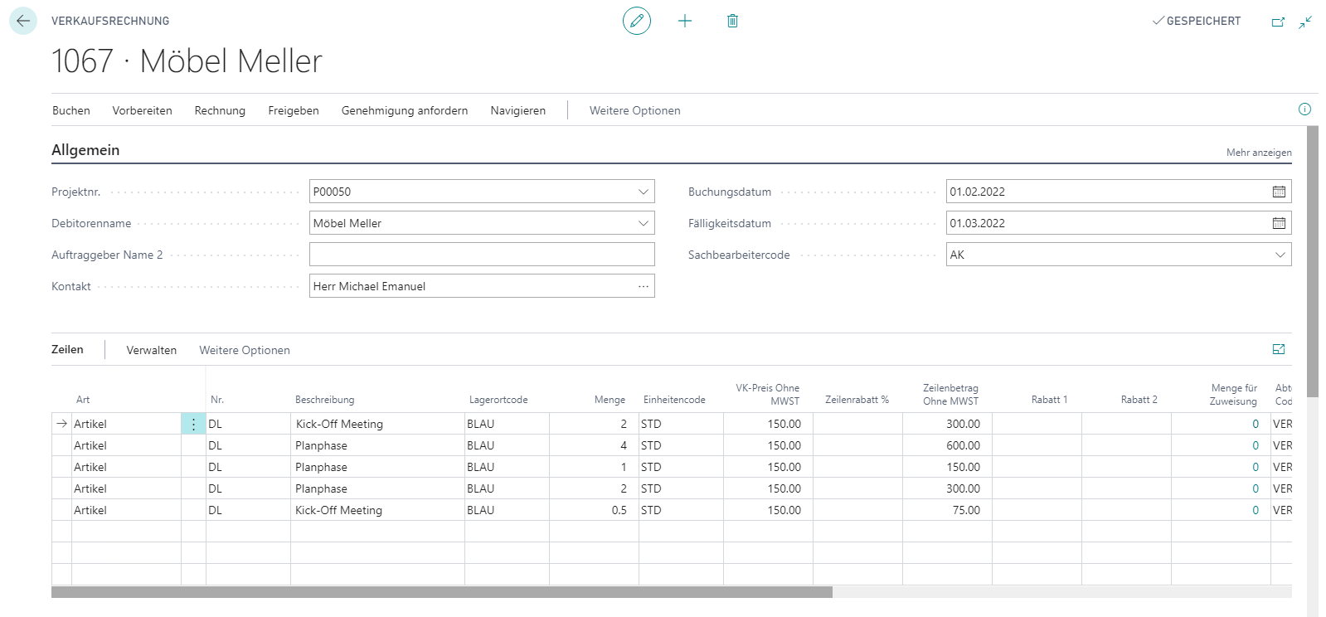Click the back arrow icon
The width and height of the screenshot is (1326, 617).
pos(23,21)
